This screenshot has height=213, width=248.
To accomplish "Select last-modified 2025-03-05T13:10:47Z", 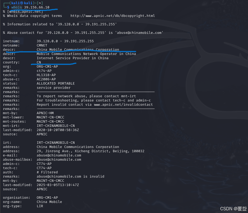I will point(58,185).
